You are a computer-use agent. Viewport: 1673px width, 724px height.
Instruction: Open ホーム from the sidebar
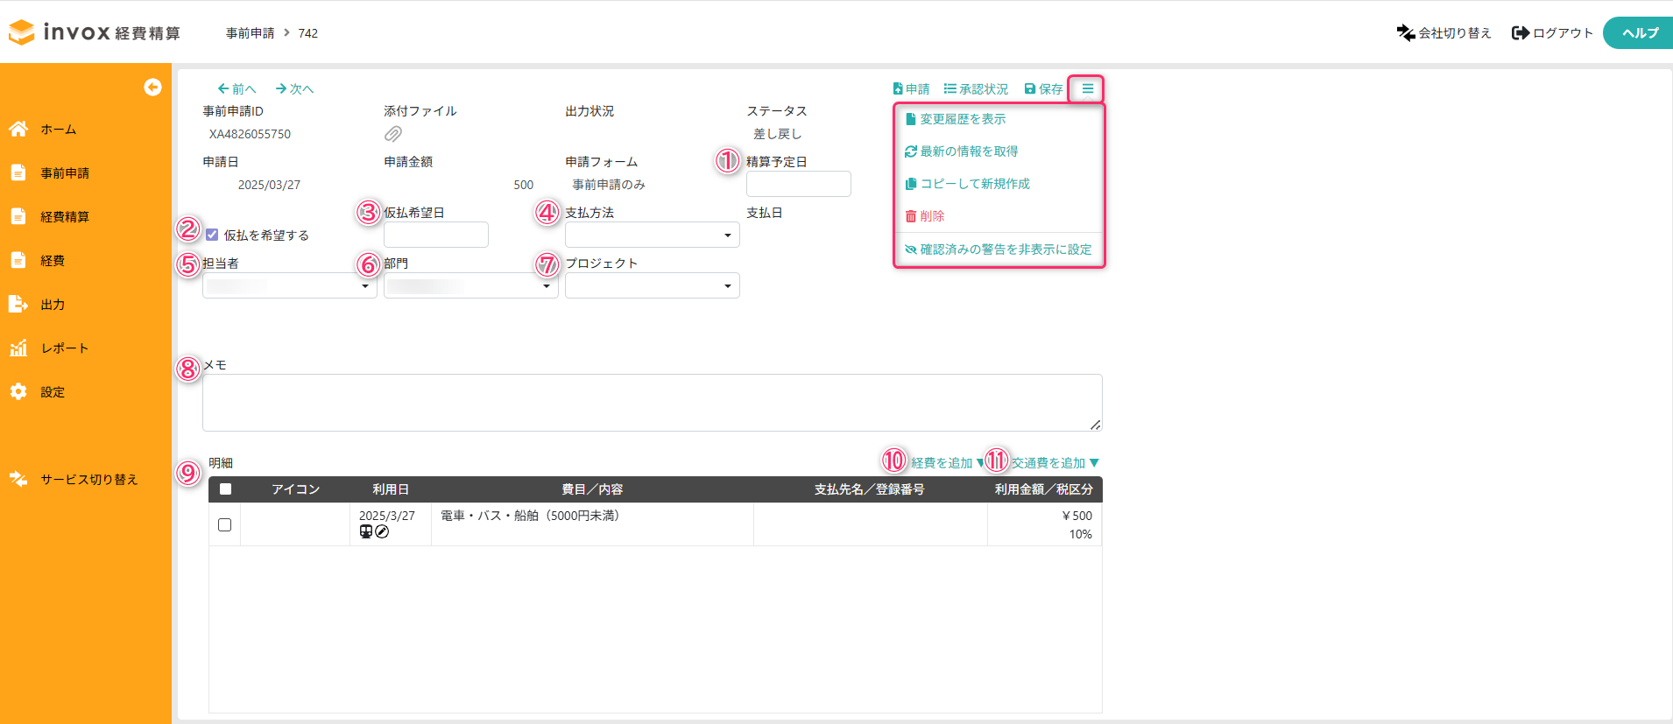(x=58, y=130)
